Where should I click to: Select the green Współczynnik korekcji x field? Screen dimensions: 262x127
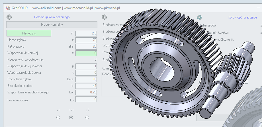click(x=86, y=53)
